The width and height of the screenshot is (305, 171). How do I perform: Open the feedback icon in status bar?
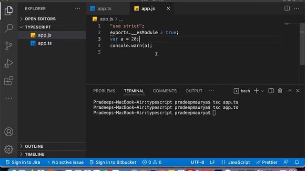pyautogui.click(x=286, y=162)
